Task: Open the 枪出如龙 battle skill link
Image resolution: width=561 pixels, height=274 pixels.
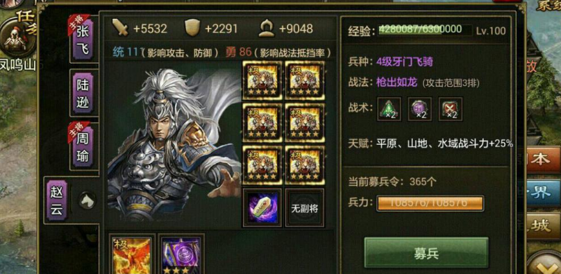Action: pos(397,83)
